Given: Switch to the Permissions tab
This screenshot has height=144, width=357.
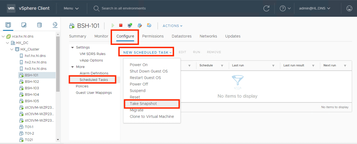Looking at the screenshot, I should pos(153,36).
